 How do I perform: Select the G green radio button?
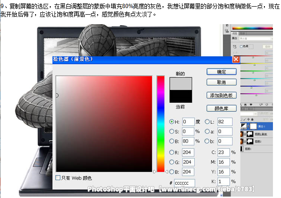pyautogui.click(x=172, y=162)
